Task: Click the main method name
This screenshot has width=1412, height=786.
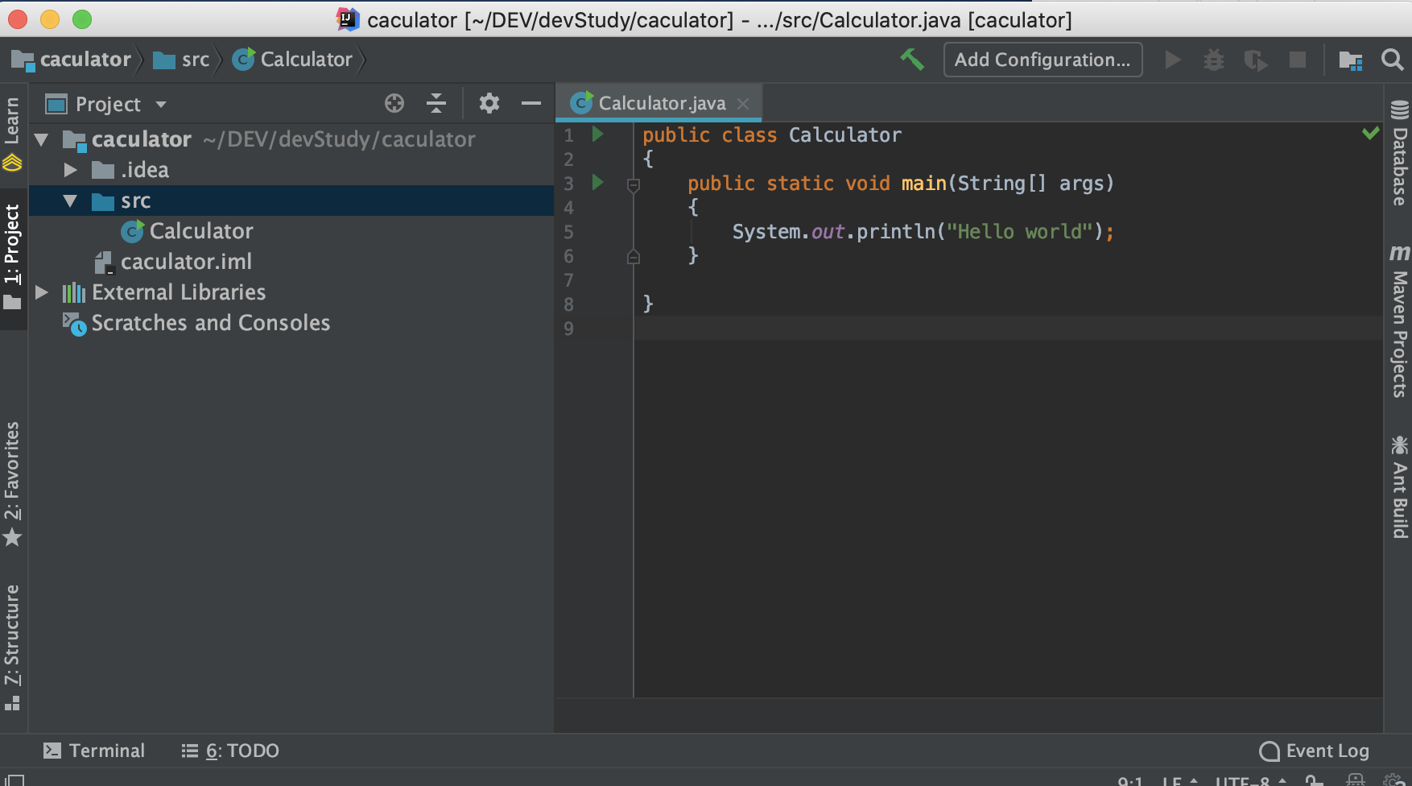Action: point(923,184)
